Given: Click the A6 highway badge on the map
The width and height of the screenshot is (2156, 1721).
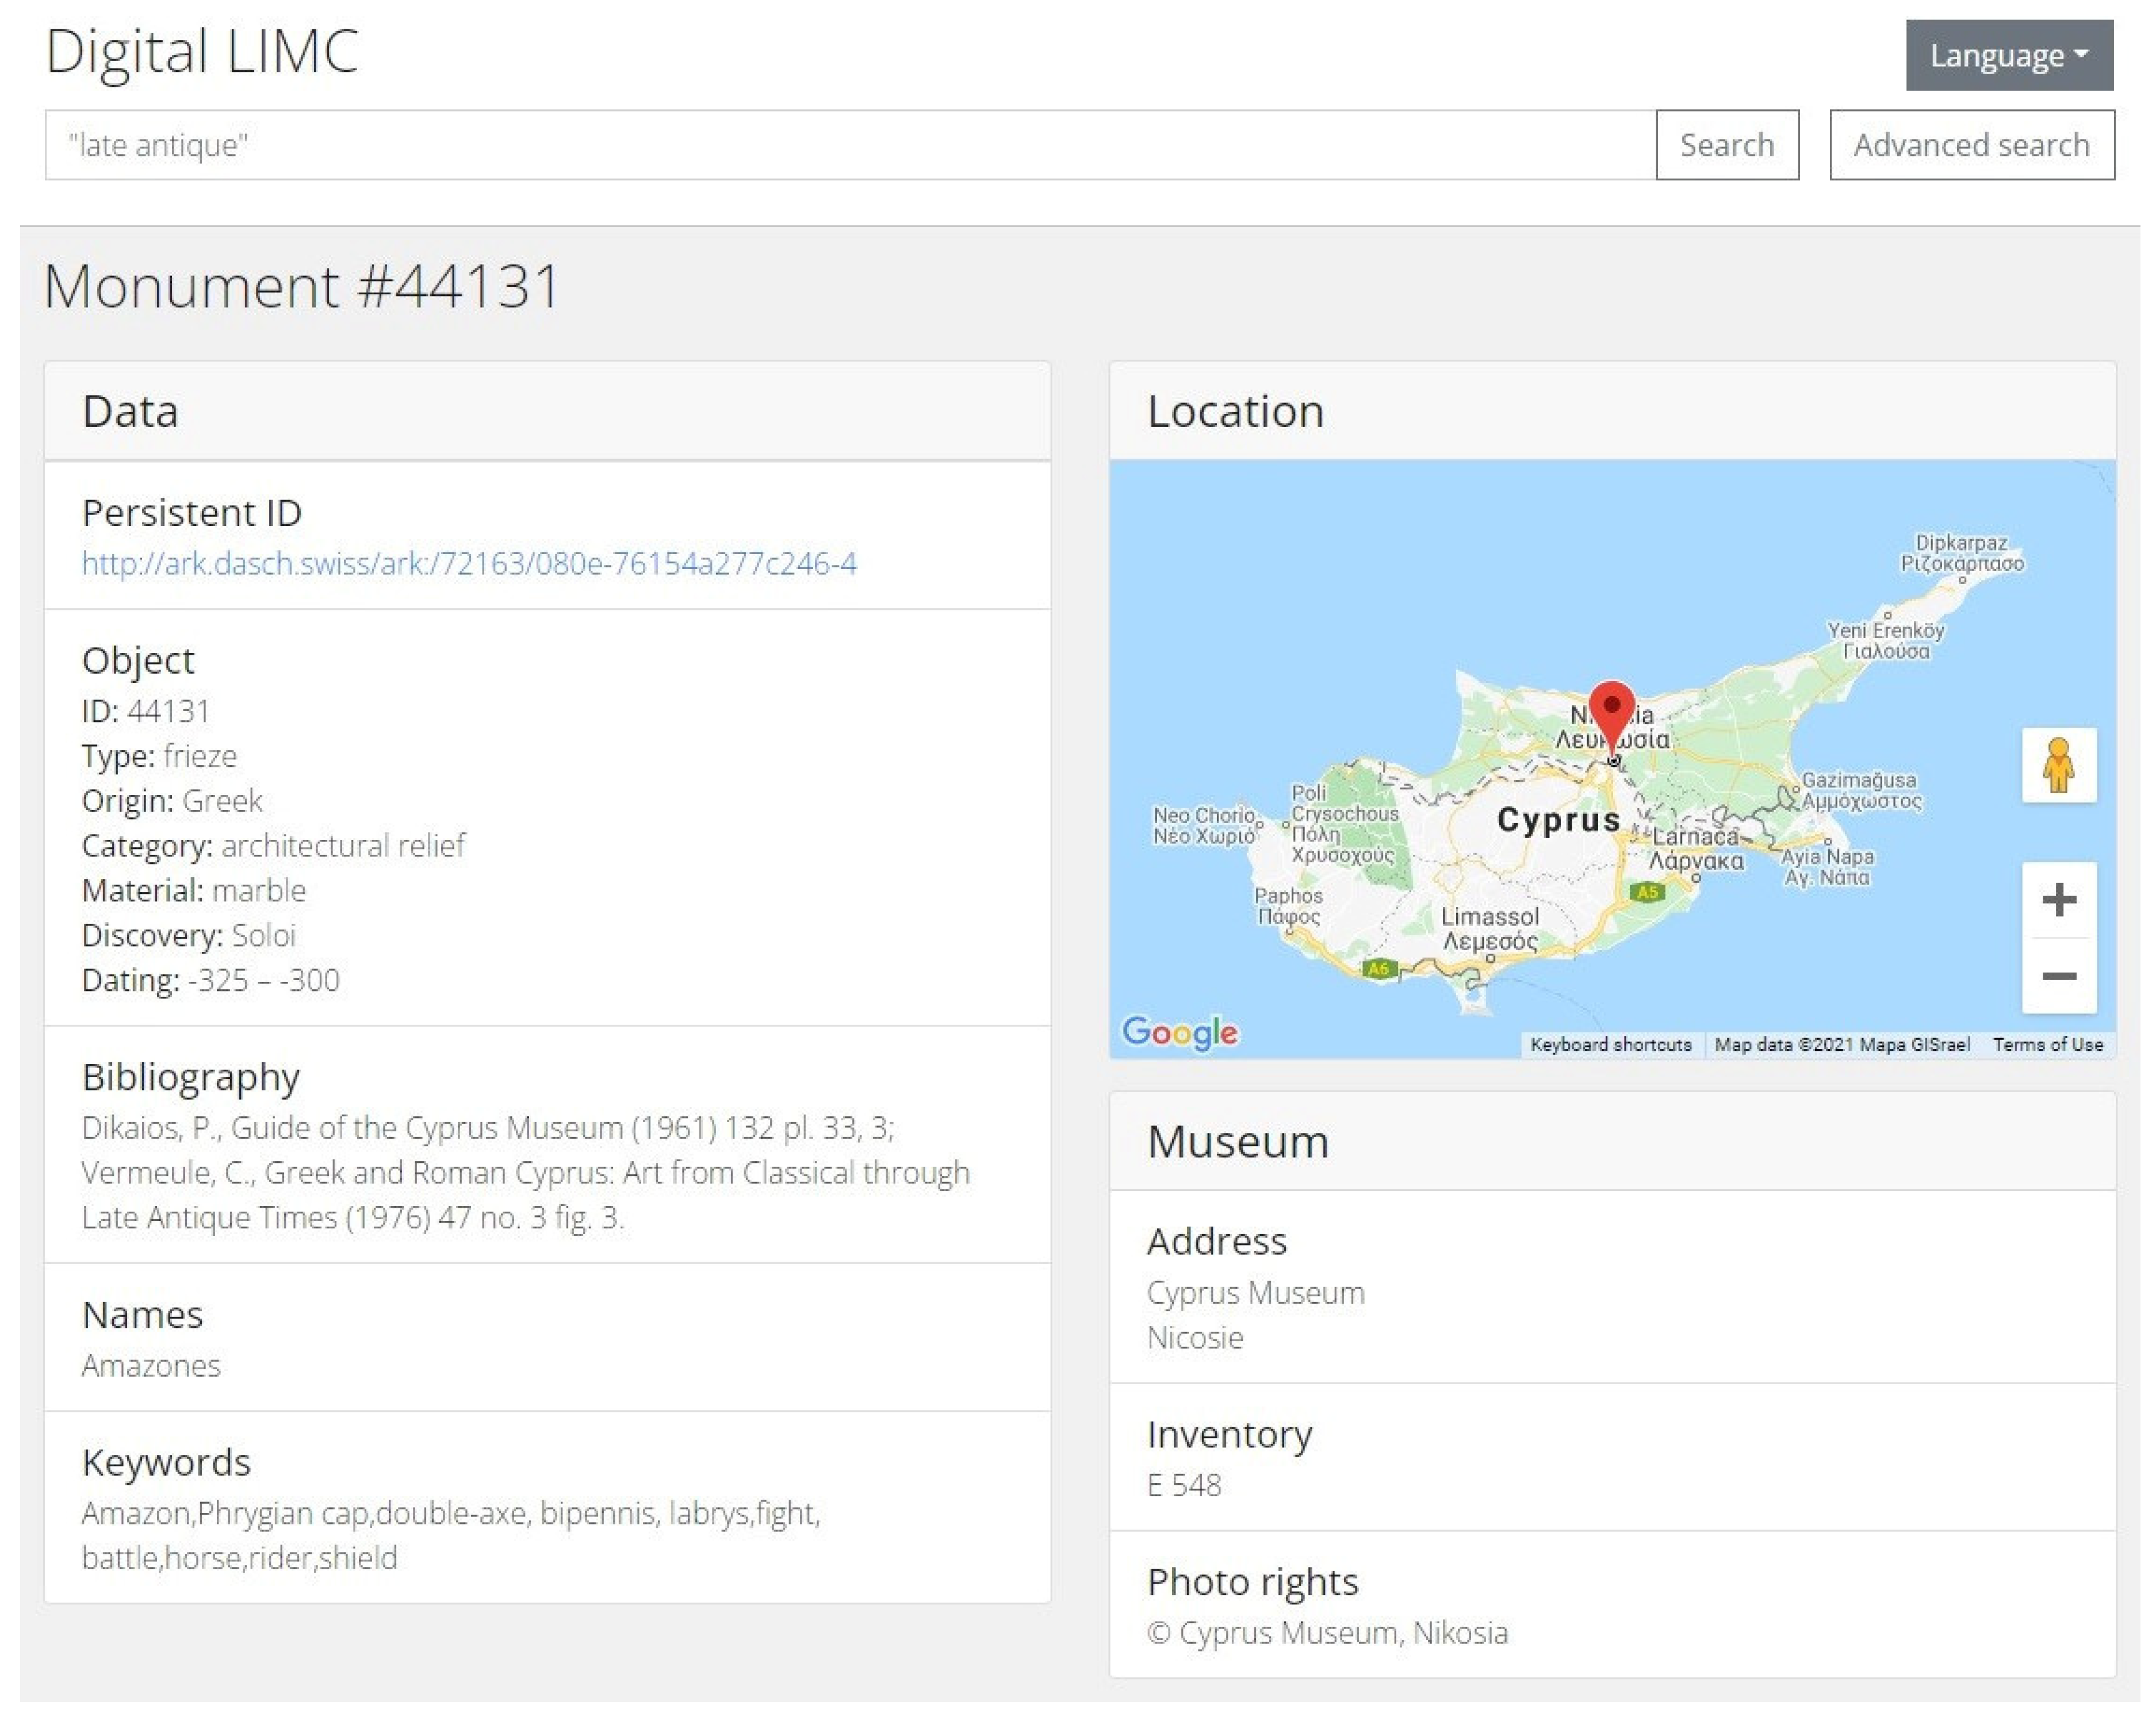Looking at the screenshot, I should [x=1378, y=967].
